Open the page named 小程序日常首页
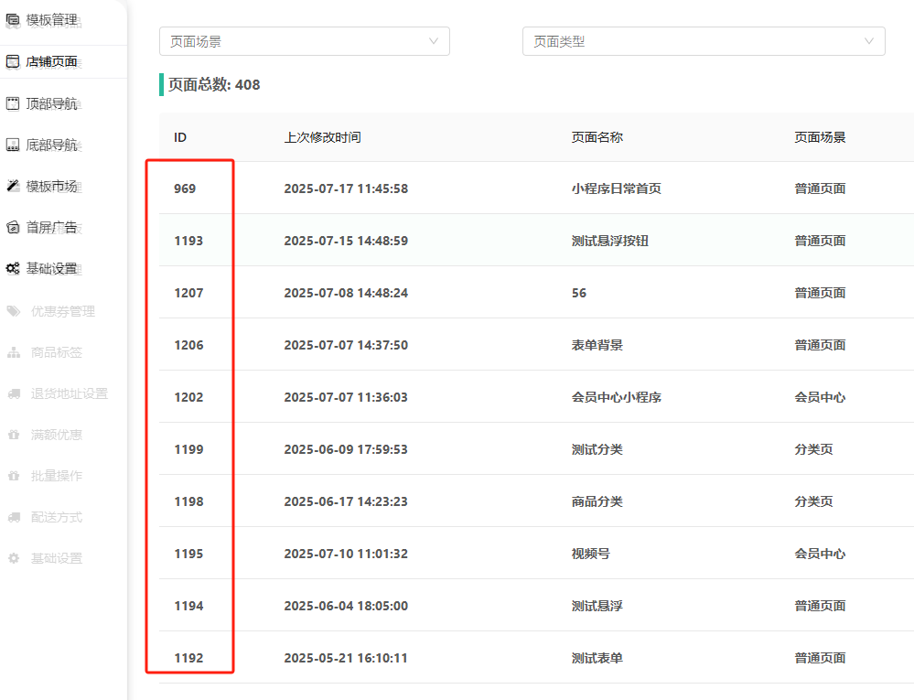This screenshot has width=914, height=700. 616,188
